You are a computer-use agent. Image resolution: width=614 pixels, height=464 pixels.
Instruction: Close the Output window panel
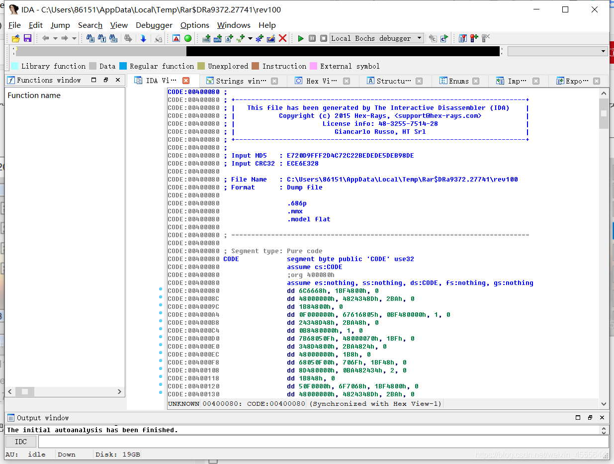pos(602,418)
